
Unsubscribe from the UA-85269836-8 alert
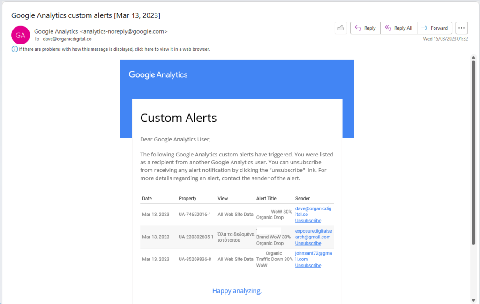[308, 266]
